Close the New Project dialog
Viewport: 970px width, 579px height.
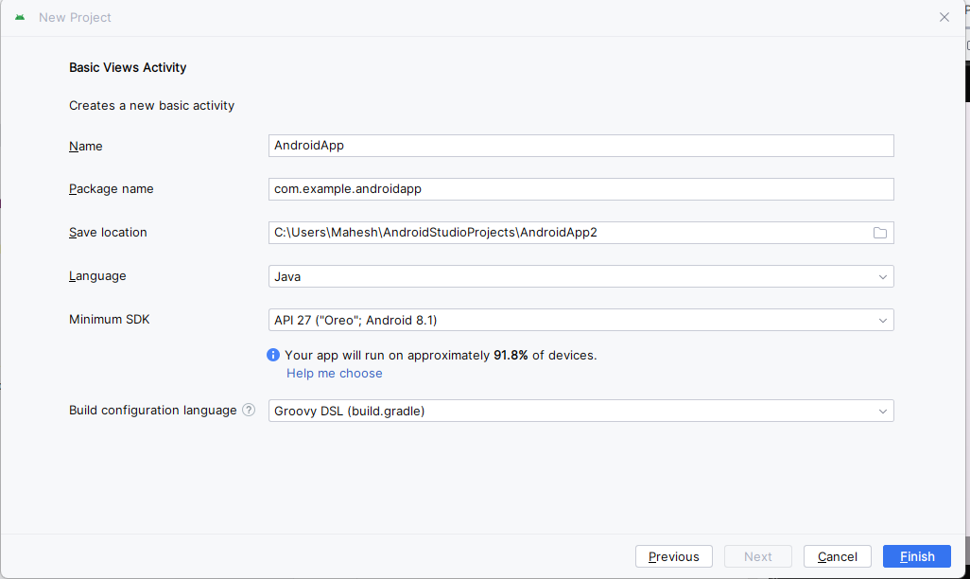pos(944,17)
